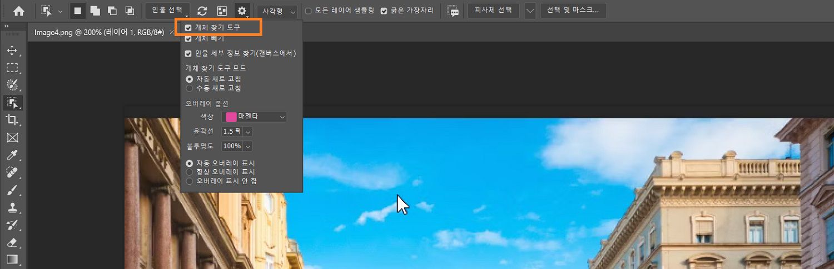Select the 자동 오버레이 표시 radio button
Screen dimensions: 834x269
(x=190, y=163)
